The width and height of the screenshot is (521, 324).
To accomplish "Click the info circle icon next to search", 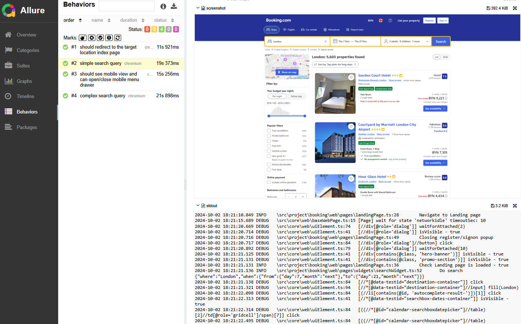I will click(x=163, y=6).
